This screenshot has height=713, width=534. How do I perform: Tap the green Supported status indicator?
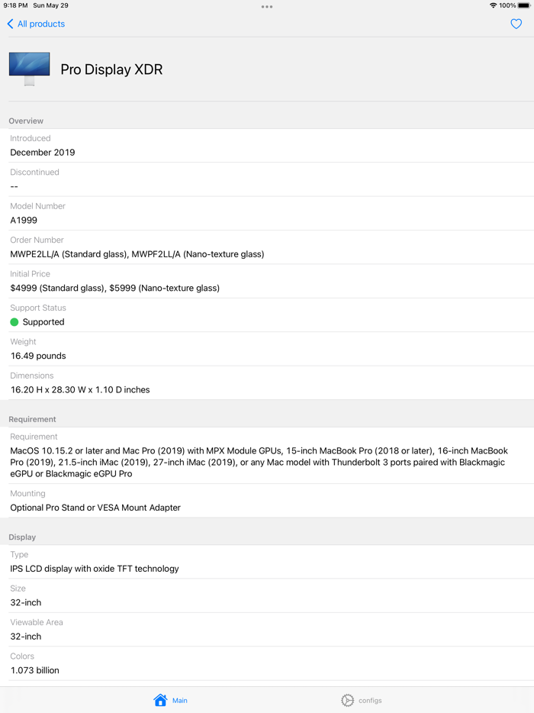13,322
